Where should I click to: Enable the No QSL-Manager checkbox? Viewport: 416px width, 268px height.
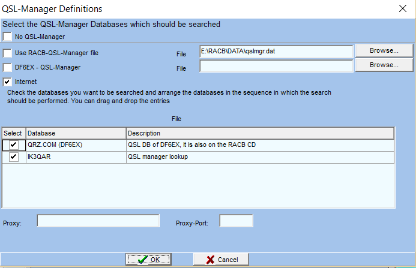point(7,37)
